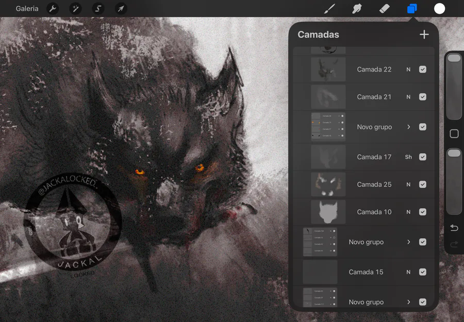Open the Adjustments magic wand menu
Screen dimensions: 464x322
pos(75,9)
